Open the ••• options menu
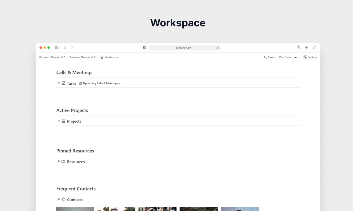This screenshot has width=353, height=211. [295, 57]
